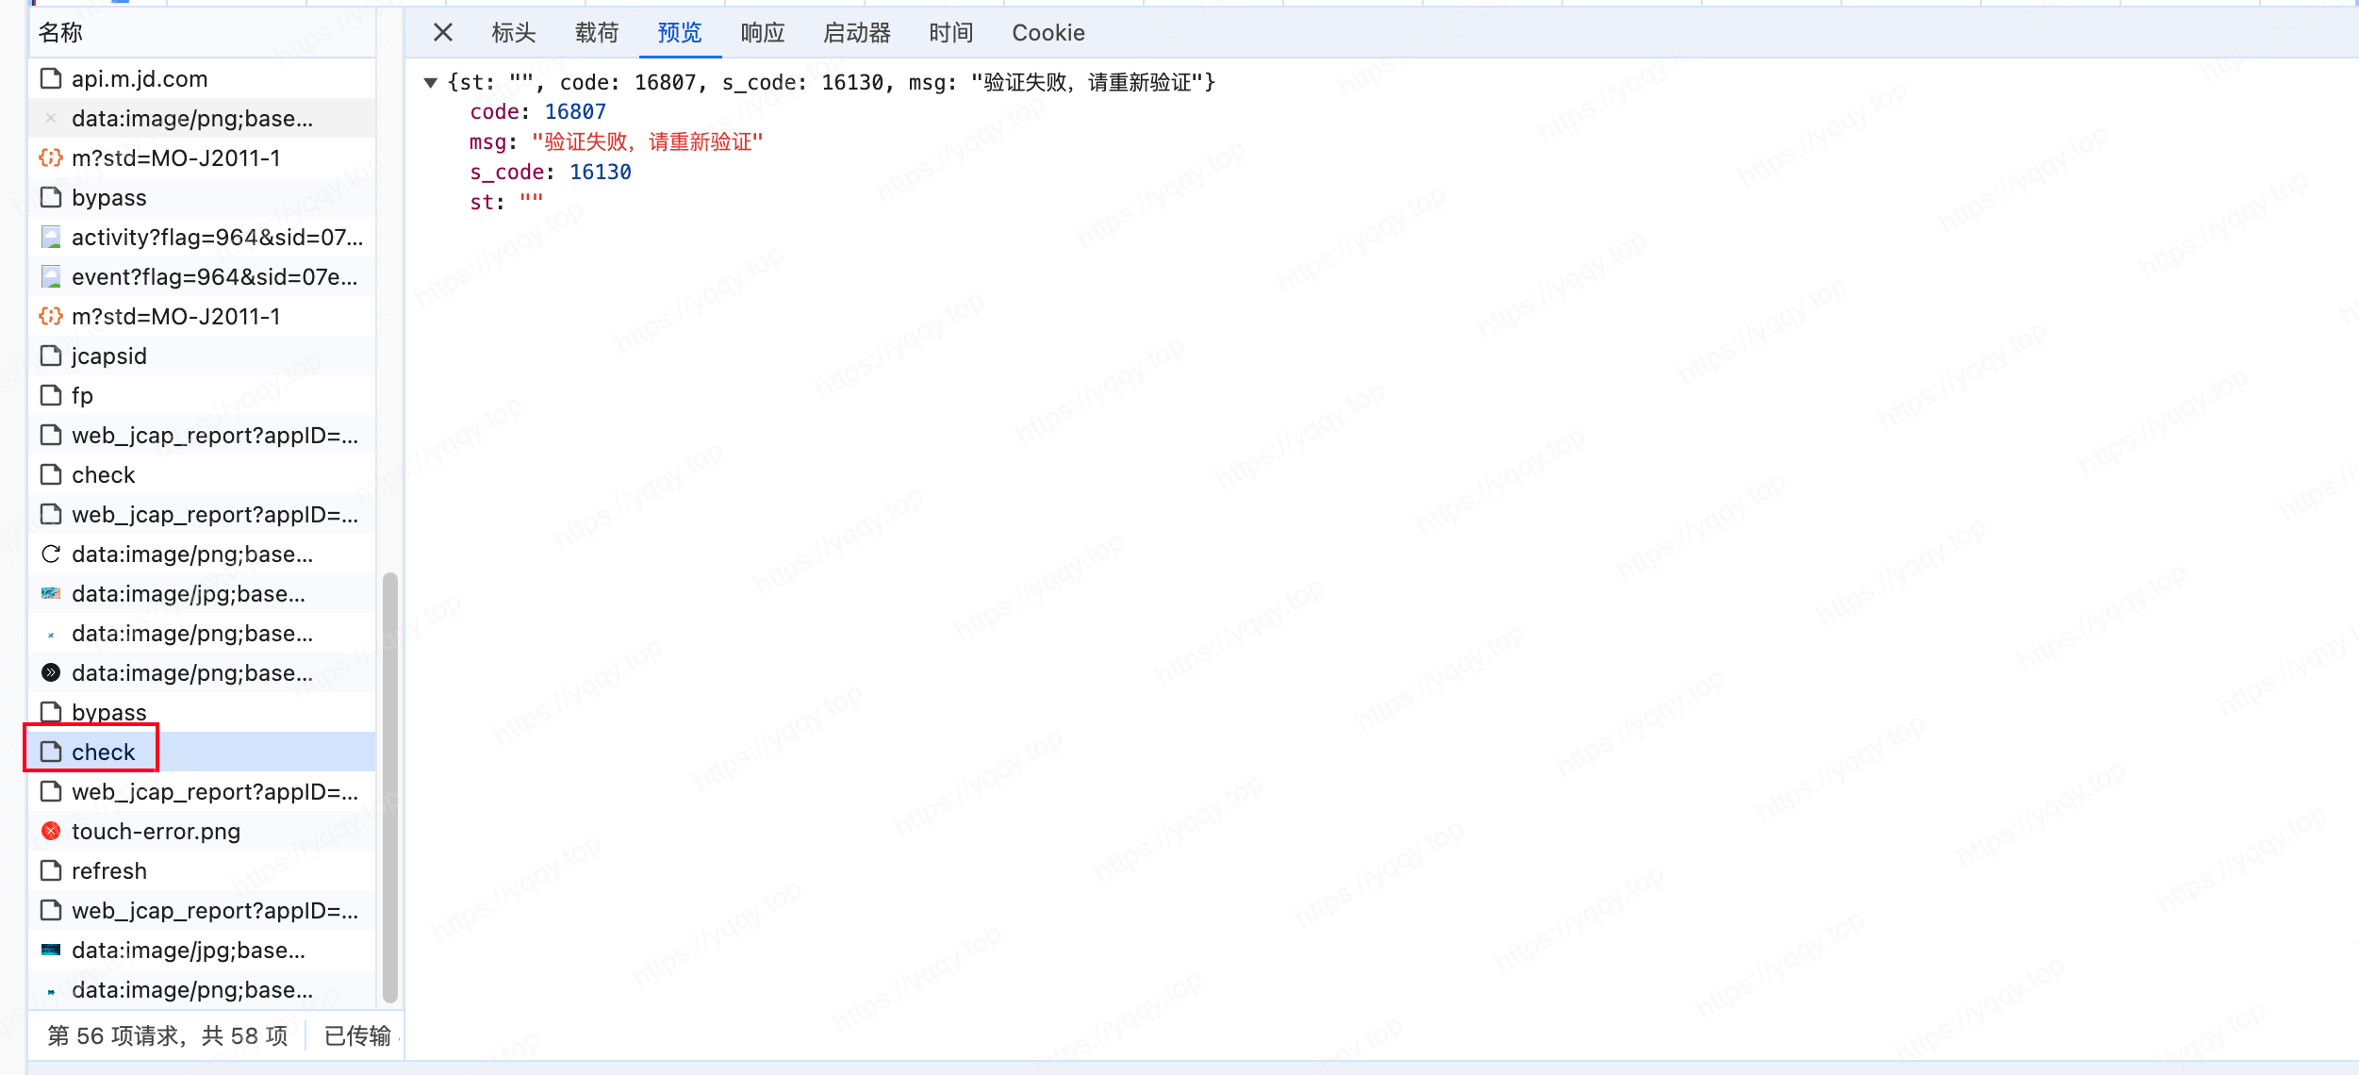
Task: Click first m?std=MO-J2011-1 script icon
Action: point(51,158)
